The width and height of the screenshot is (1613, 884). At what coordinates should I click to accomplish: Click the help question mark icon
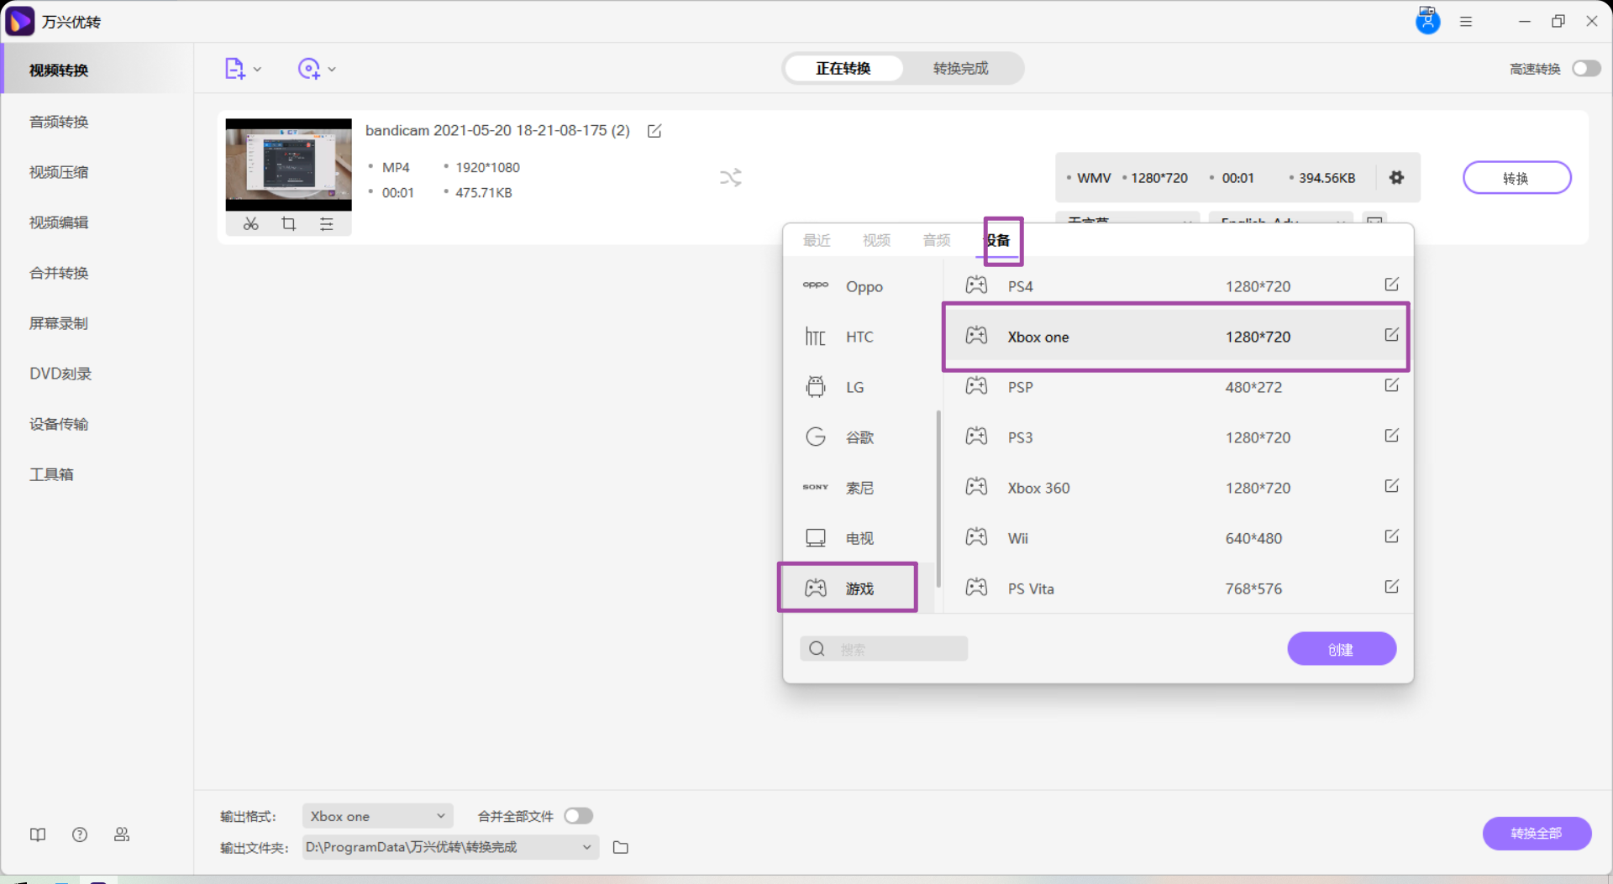click(80, 834)
